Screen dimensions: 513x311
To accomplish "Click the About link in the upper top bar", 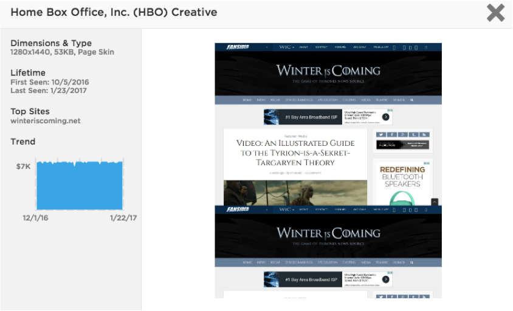I will [x=303, y=47].
